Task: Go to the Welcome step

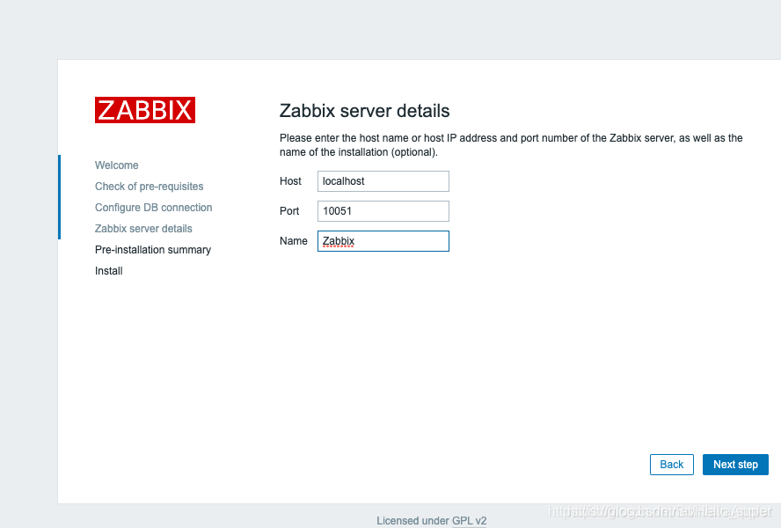Action: click(117, 165)
